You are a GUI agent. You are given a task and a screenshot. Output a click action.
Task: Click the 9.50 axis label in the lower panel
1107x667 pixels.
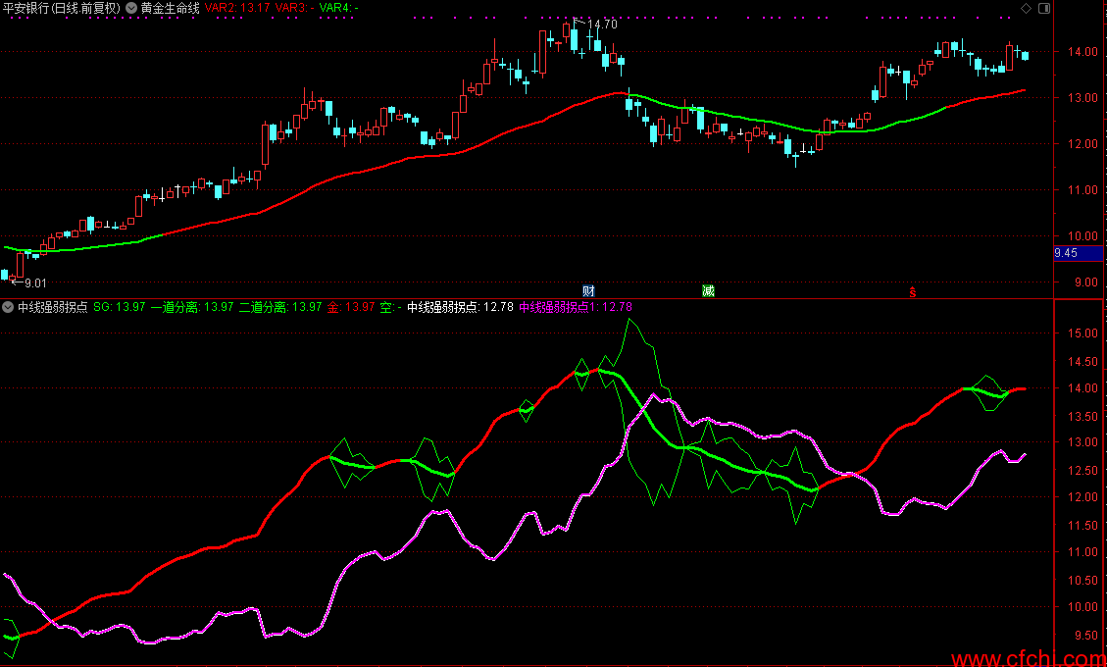1085,636
